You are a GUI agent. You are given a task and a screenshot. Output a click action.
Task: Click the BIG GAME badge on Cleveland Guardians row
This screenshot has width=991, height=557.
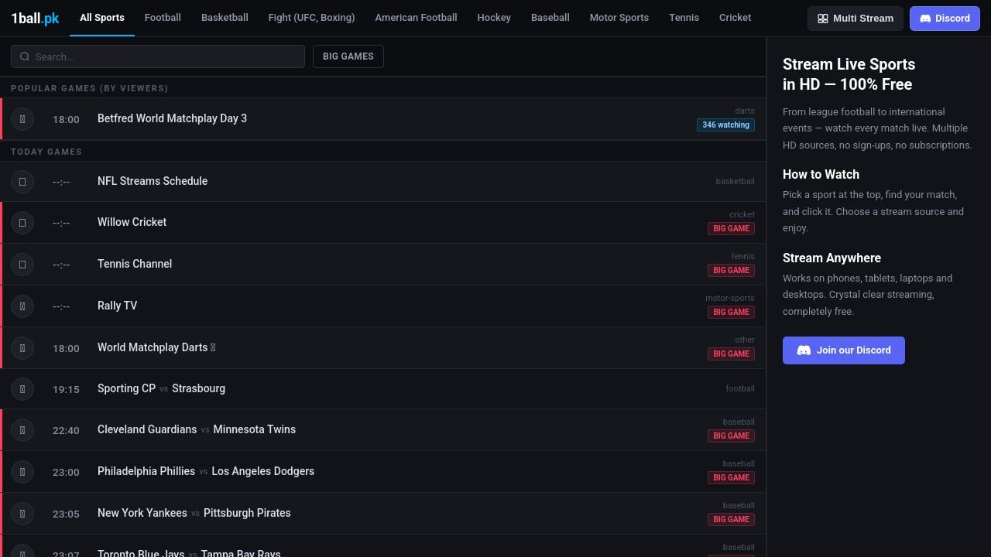[x=731, y=436]
